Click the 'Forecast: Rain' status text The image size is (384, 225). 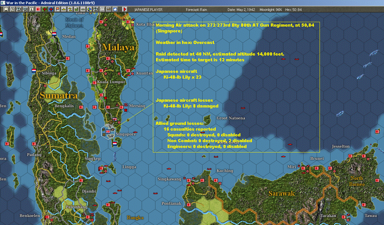click(196, 10)
